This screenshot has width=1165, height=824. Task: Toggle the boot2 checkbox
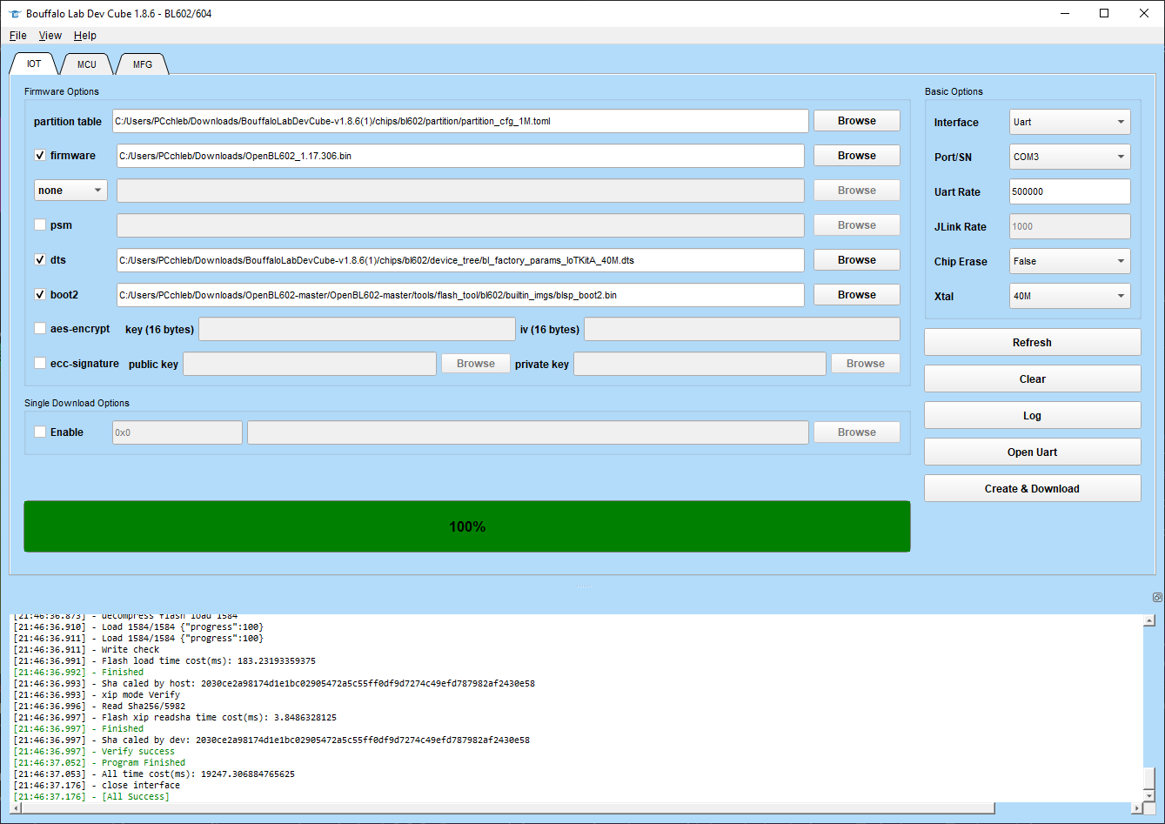(40, 294)
